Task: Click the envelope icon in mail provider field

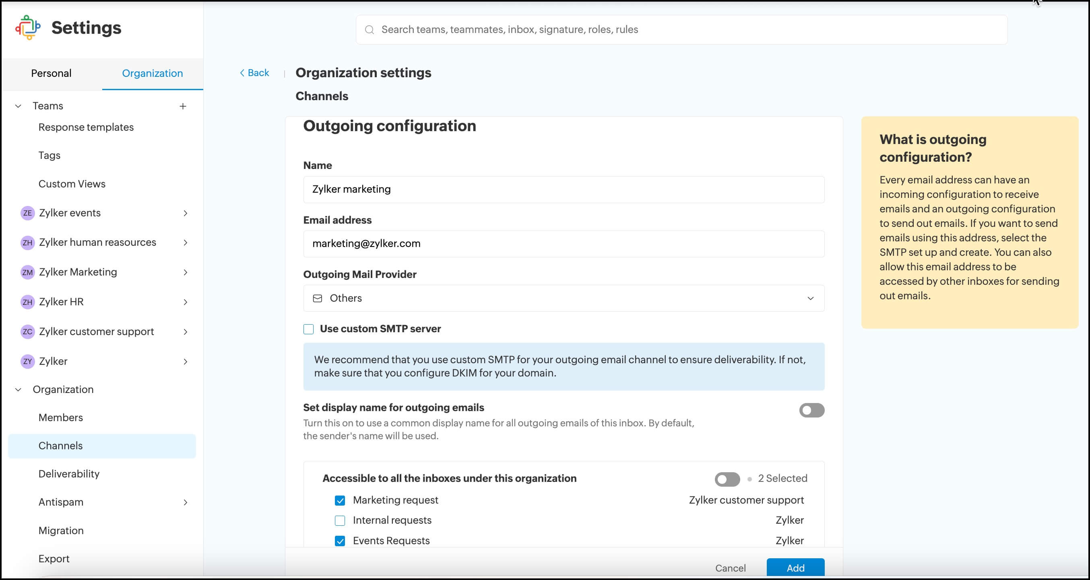Action: tap(317, 298)
